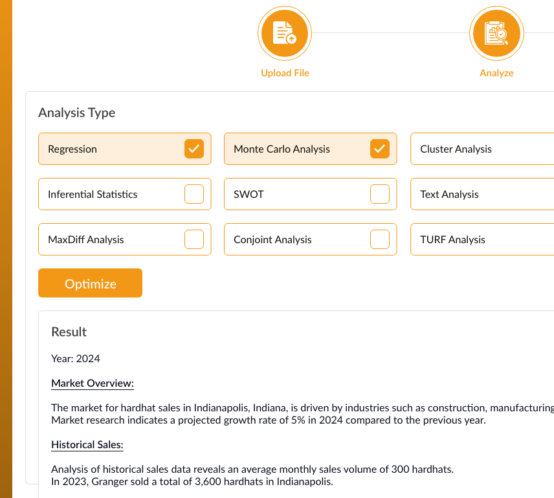Click the Analyze step icon
This screenshot has width=554, height=498.
coord(496,33)
